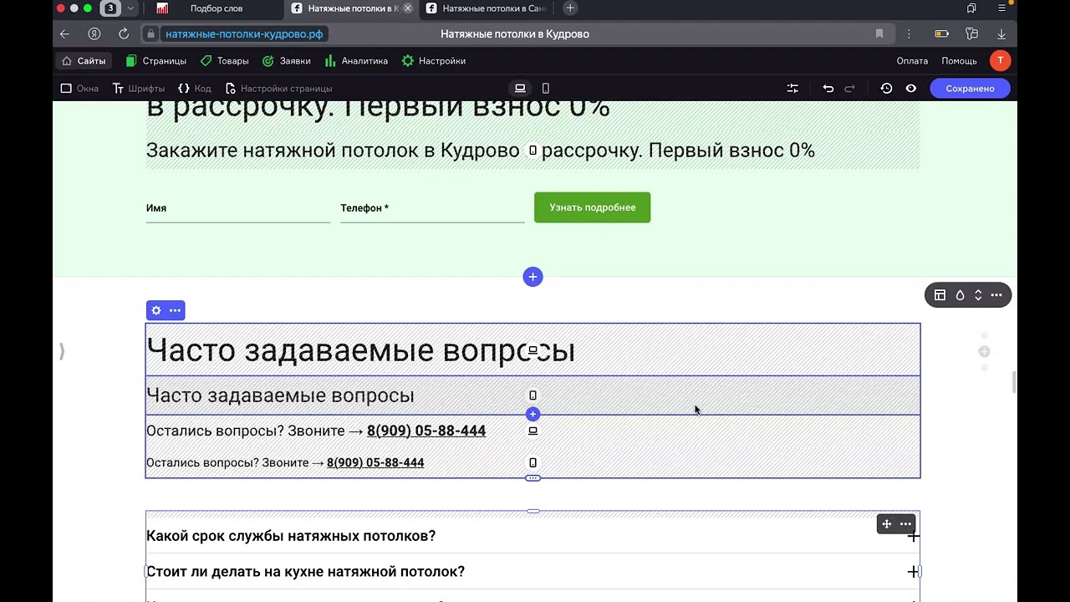Viewport: 1070px width, 602px height.
Task: Click the move handle on FAQ block
Action: tap(887, 524)
